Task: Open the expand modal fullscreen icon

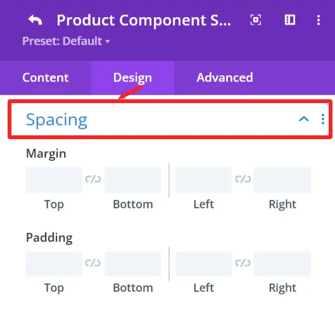Action: point(255,20)
